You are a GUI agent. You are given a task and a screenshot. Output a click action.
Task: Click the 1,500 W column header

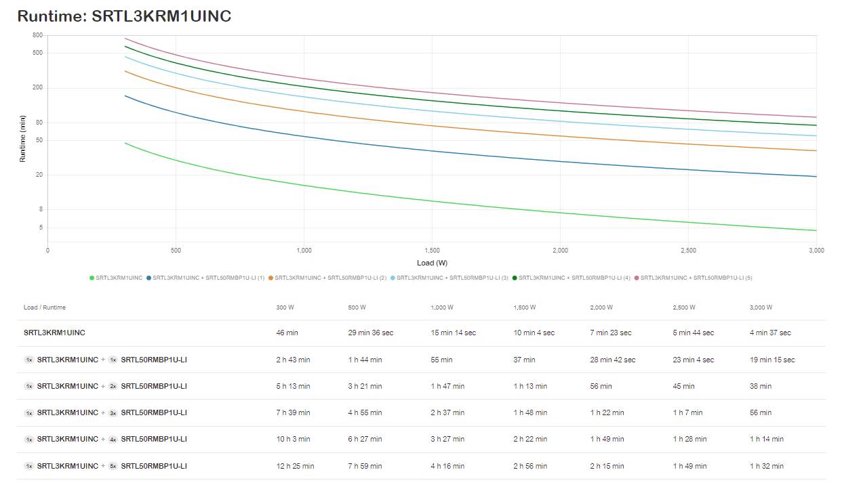click(525, 307)
